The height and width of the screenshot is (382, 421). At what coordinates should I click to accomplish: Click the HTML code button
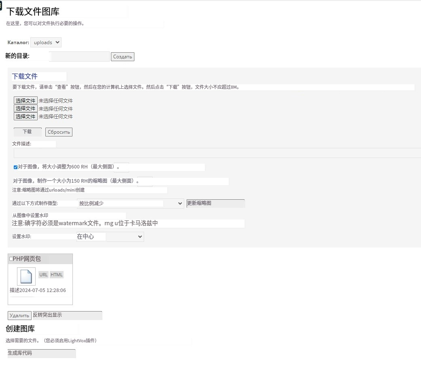pyautogui.click(x=57, y=275)
